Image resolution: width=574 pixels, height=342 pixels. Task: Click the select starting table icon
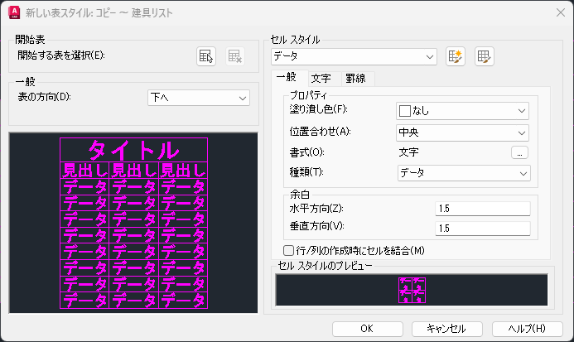pyautogui.click(x=206, y=56)
